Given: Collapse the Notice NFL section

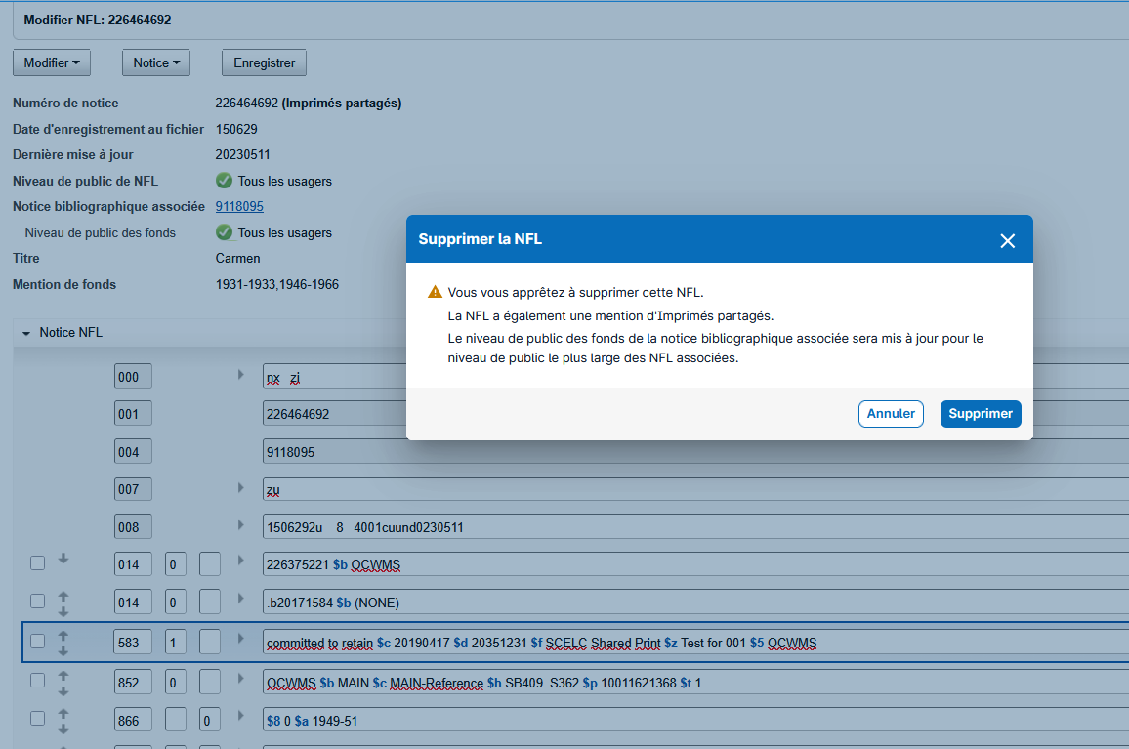Looking at the screenshot, I should (x=26, y=333).
